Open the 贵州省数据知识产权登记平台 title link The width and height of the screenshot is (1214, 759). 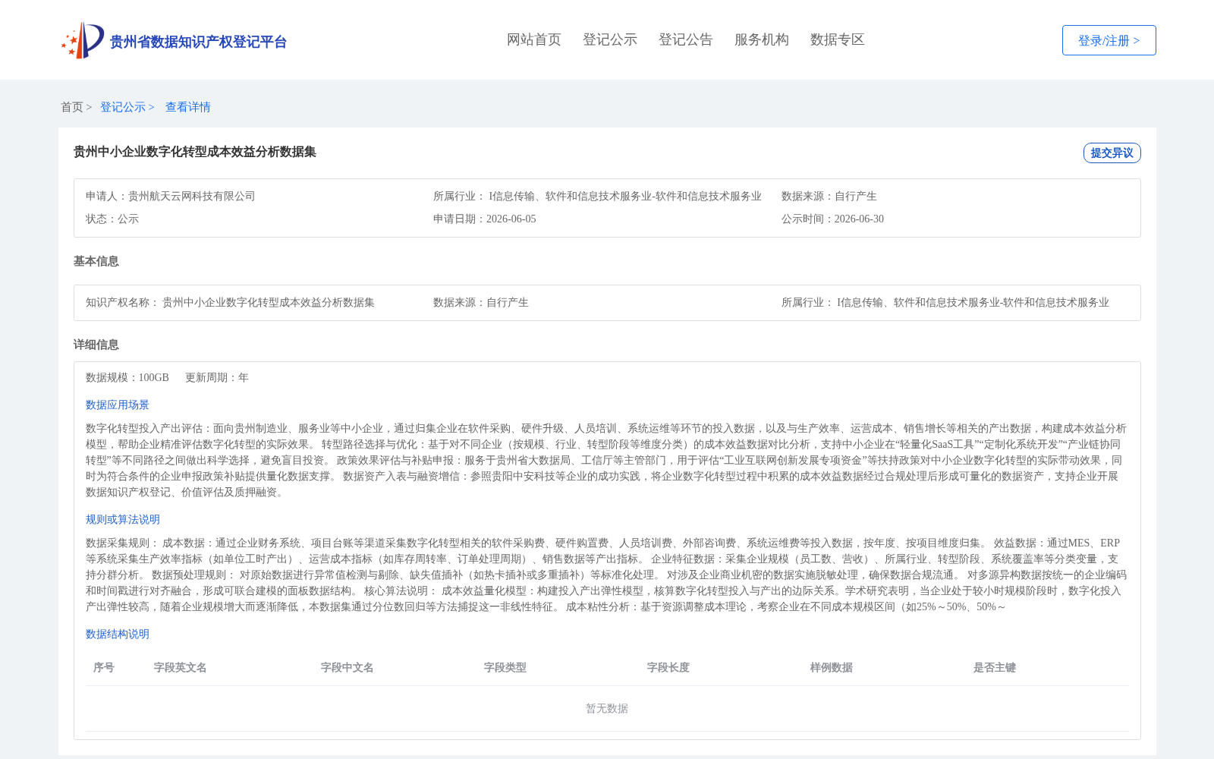pyautogui.click(x=198, y=42)
